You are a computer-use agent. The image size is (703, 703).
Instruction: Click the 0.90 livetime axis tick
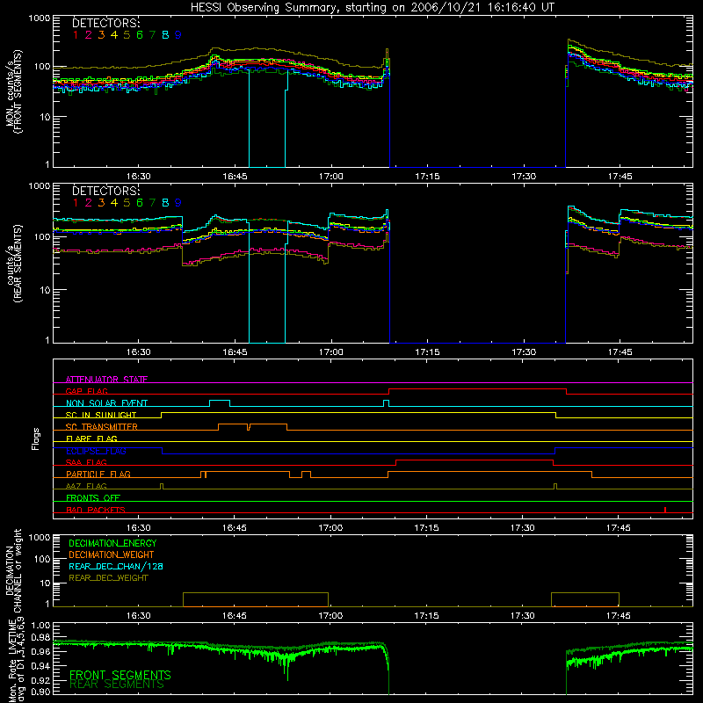point(40,692)
